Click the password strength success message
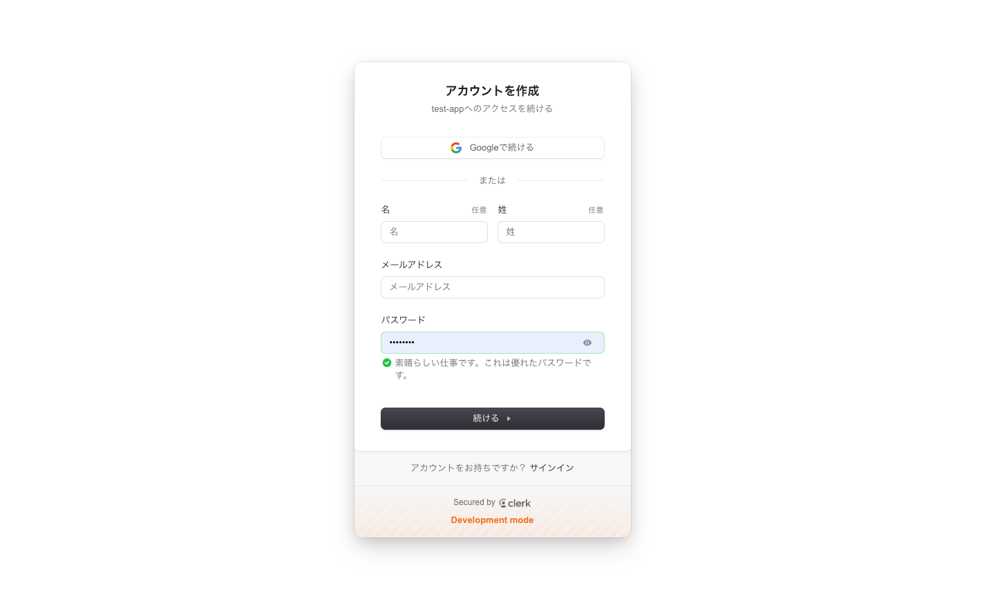Image resolution: width=984 pixels, height=599 pixels. point(493,369)
